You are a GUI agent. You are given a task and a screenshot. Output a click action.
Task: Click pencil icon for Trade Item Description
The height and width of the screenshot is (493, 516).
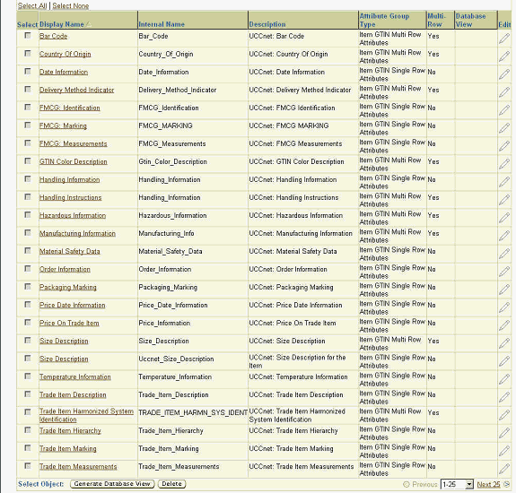point(503,397)
